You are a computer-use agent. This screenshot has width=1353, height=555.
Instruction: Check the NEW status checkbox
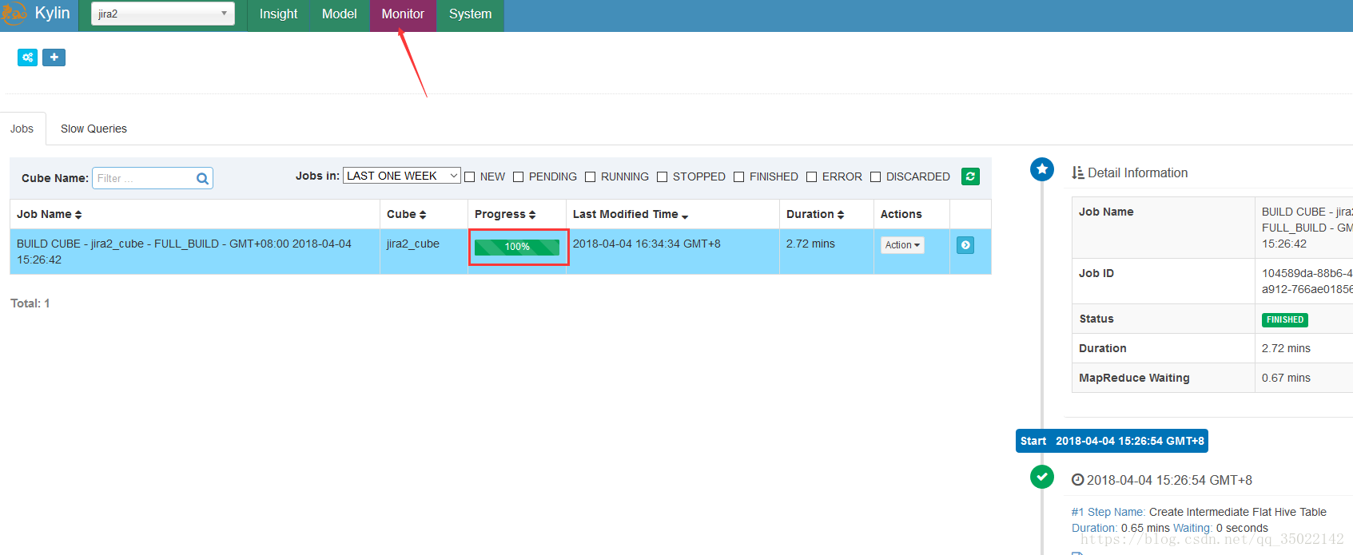[470, 177]
